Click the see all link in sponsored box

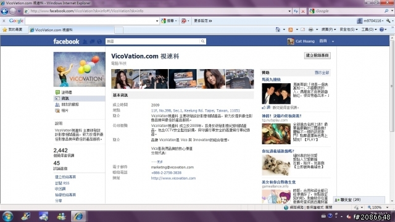pyautogui.click(x=322, y=73)
